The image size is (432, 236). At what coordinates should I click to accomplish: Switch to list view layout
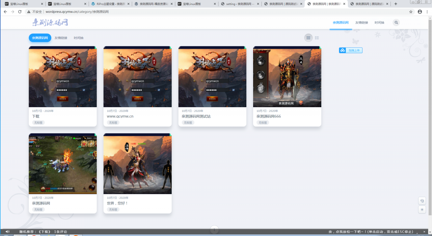[x=317, y=38]
